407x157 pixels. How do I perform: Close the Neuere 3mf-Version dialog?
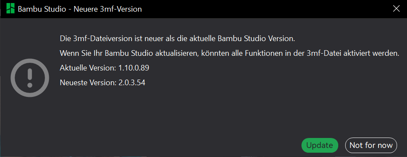(x=396, y=9)
